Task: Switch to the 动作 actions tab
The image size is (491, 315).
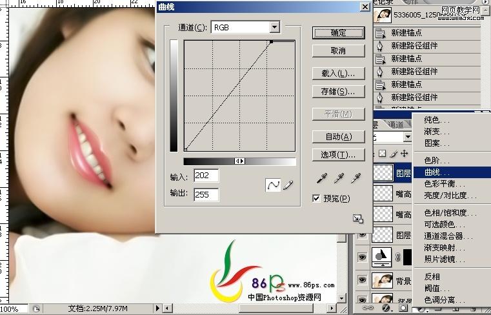Action: coord(411,2)
